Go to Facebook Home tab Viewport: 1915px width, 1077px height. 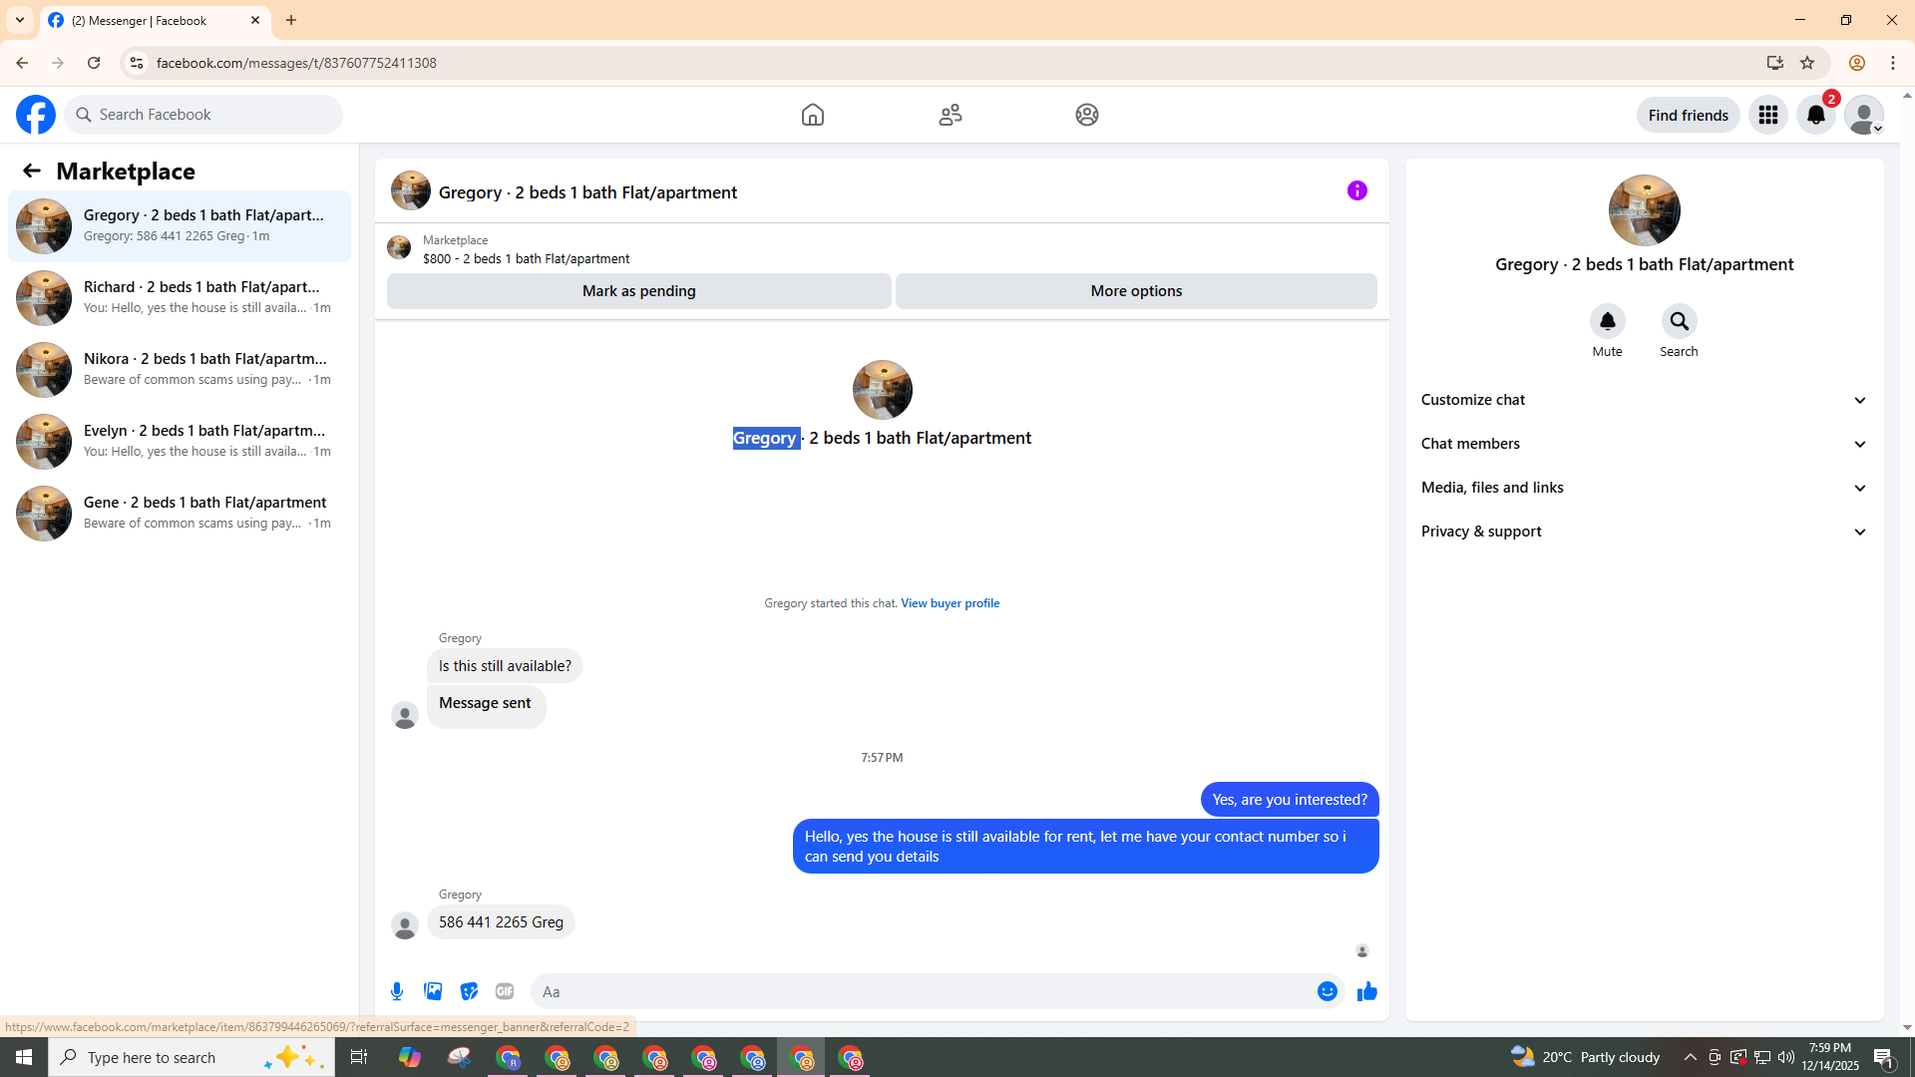pyautogui.click(x=813, y=115)
